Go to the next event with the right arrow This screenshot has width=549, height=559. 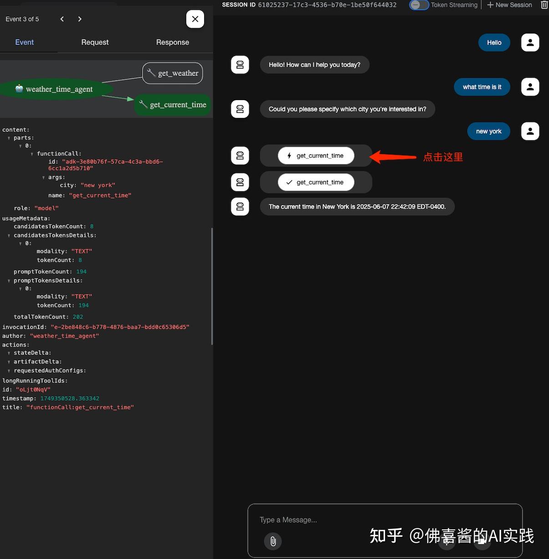[x=80, y=19]
